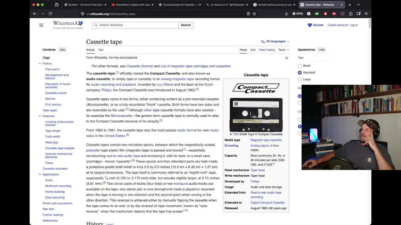
Task: Open the red hand blocker extension icon
Action: point(325,14)
